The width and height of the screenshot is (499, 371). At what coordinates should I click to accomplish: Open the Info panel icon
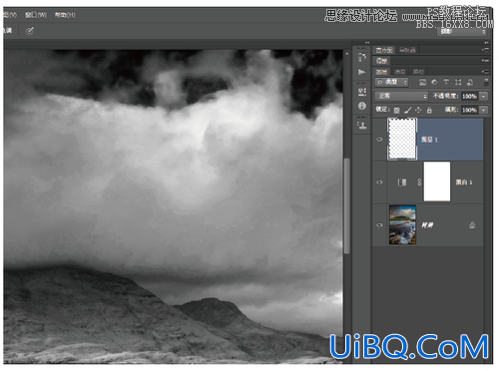362,106
